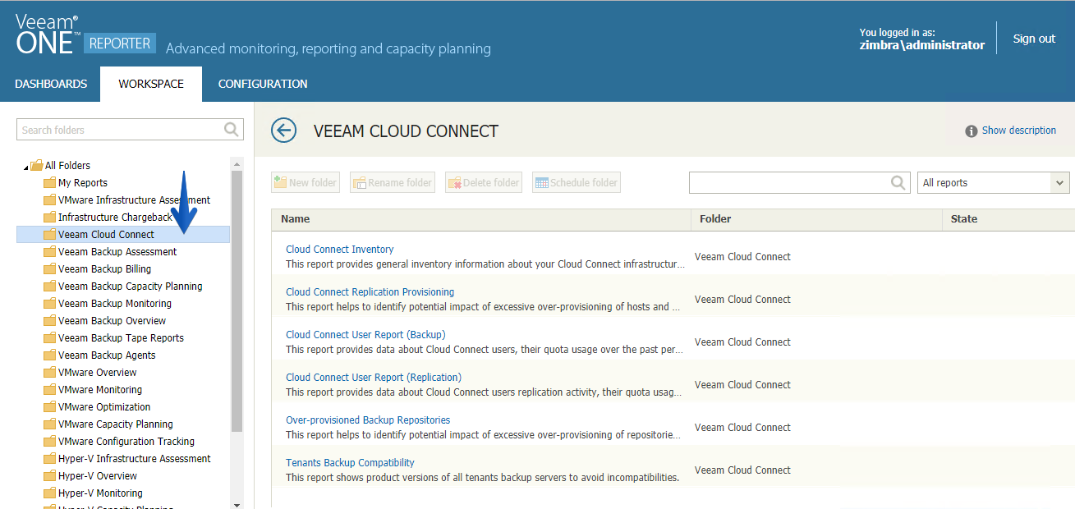Click the search folders magnifier icon
Screen dimensions: 1075x509
232,130
